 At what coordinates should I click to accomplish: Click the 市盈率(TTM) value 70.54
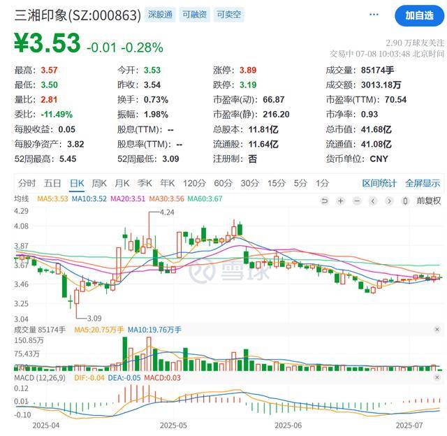[396, 100]
